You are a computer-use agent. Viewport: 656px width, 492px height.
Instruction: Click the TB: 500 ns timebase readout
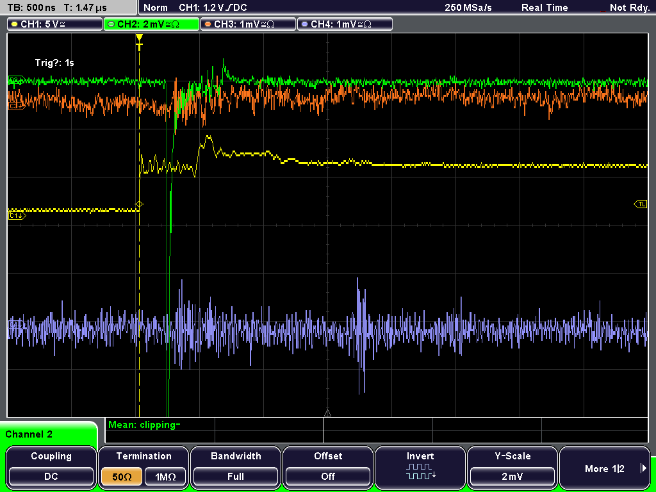pyautogui.click(x=32, y=8)
